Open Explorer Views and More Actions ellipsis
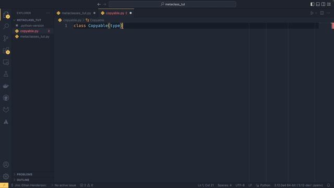The width and height of the screenshot is (334, 188). coord(48,13)
